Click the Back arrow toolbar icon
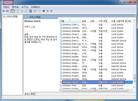 (x=4, y=11)
